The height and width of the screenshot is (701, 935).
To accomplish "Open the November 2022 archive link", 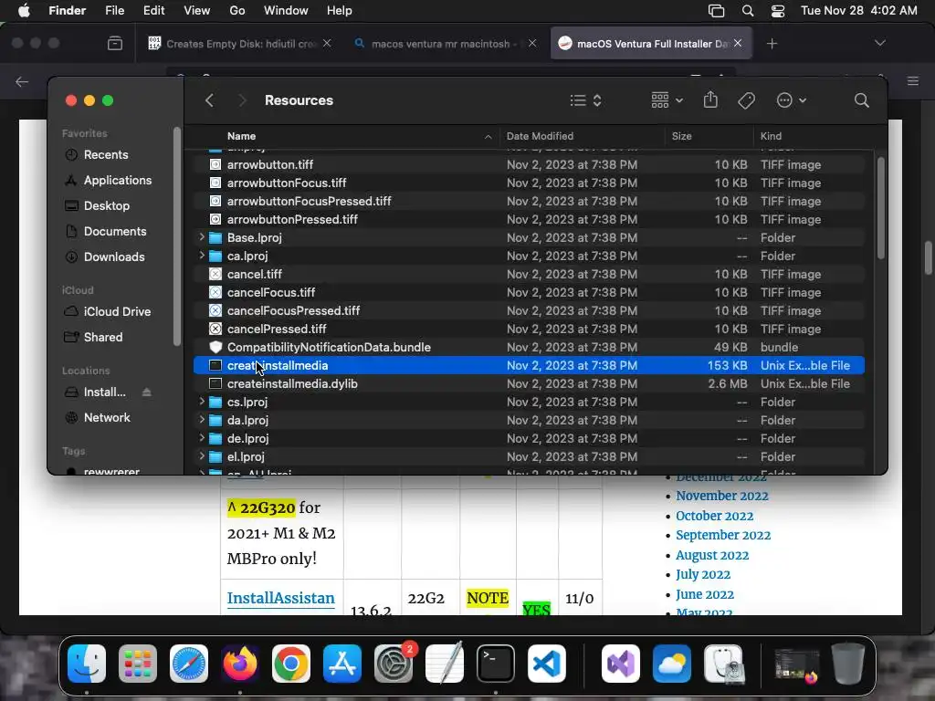I will (x=721, y=496).
